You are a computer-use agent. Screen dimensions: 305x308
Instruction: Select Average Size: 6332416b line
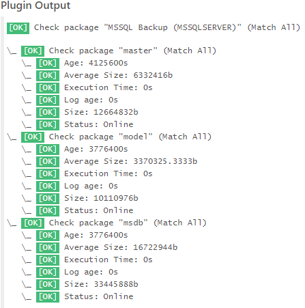pyautogui.click(x=118, y=75)
